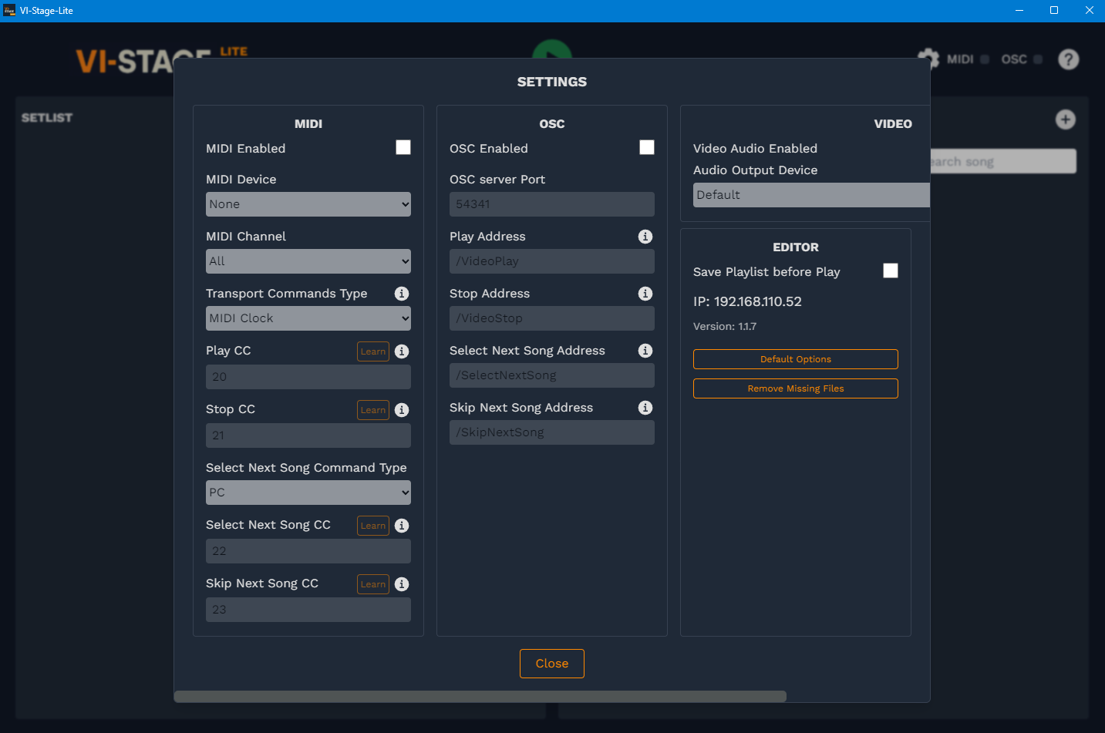Close the Settings dialog
Screen dimensions: 1105x733
[x=552, y=664]
